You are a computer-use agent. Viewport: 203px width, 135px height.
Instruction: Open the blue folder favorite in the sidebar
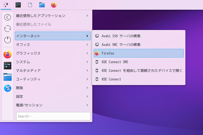[8, 77]
